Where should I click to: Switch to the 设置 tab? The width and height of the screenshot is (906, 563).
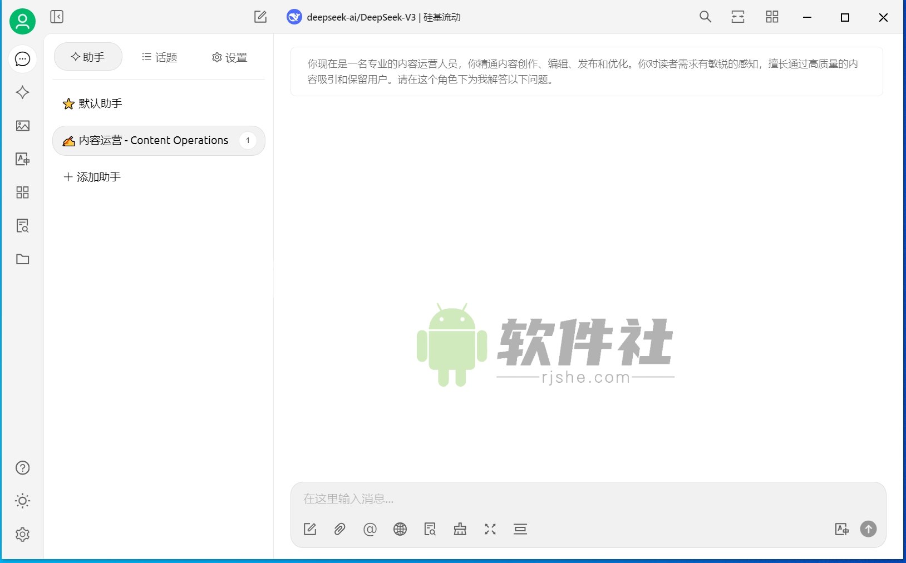tap(229, 57)
